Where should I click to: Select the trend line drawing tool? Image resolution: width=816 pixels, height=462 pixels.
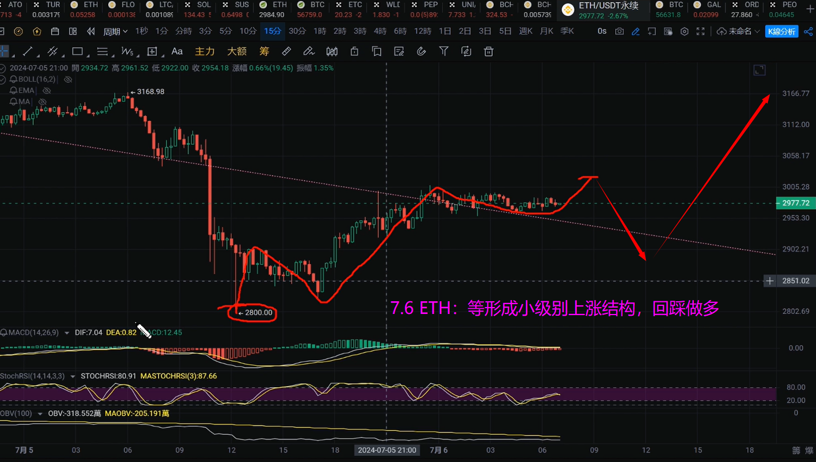click(27, 51)
